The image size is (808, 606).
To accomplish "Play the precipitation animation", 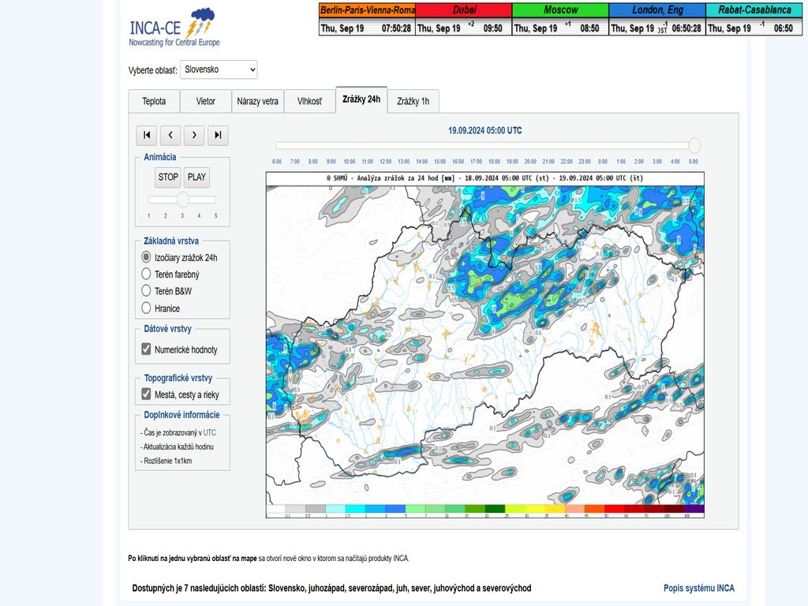I will [x=196, y=177].
